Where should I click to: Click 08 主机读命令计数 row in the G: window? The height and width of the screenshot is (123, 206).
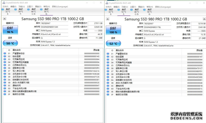coord(51,74)
